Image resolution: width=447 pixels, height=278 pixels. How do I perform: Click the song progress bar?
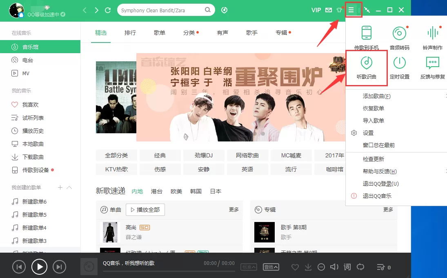point(169,271)
